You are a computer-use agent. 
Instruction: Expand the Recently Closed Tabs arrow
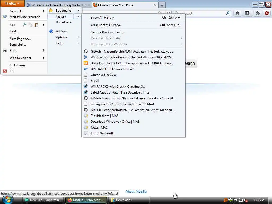coord(181,38)
